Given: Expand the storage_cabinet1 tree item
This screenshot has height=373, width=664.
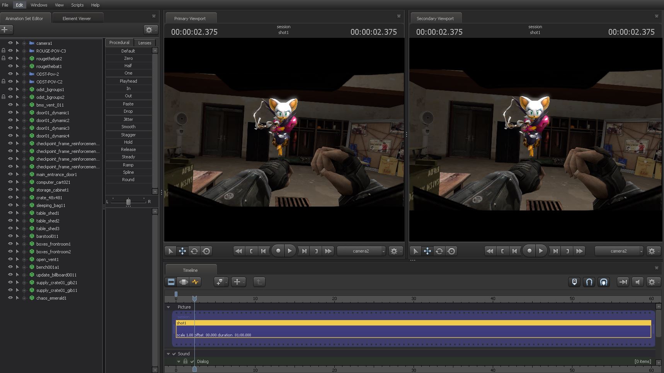Looking at the screenshot, I should pos(24,190).
